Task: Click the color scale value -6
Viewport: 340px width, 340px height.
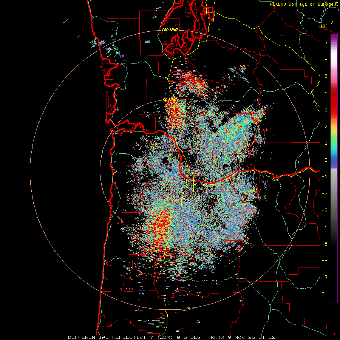Action: pos(325,261)
